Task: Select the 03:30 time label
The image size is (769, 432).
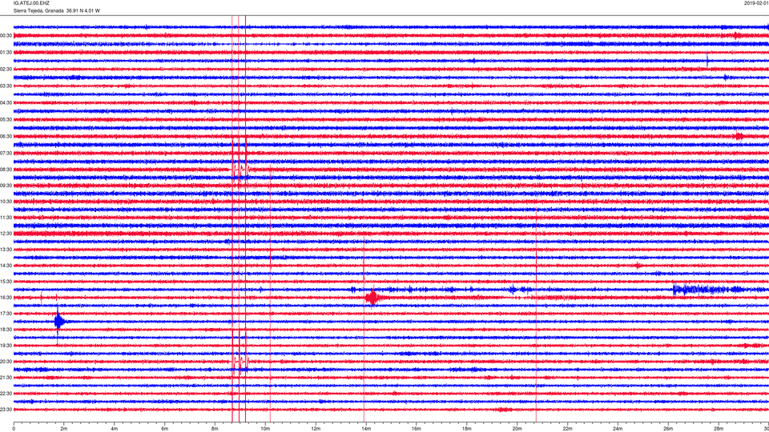Action: [x=6, y=86]
